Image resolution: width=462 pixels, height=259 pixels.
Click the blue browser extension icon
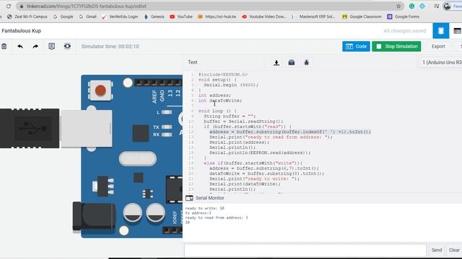(x=422, y=6)
